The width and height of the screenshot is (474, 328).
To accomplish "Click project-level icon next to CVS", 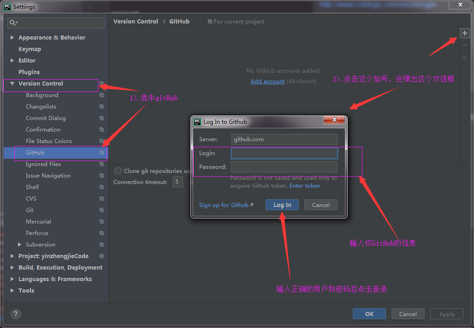I will click(x=101, y=198).
